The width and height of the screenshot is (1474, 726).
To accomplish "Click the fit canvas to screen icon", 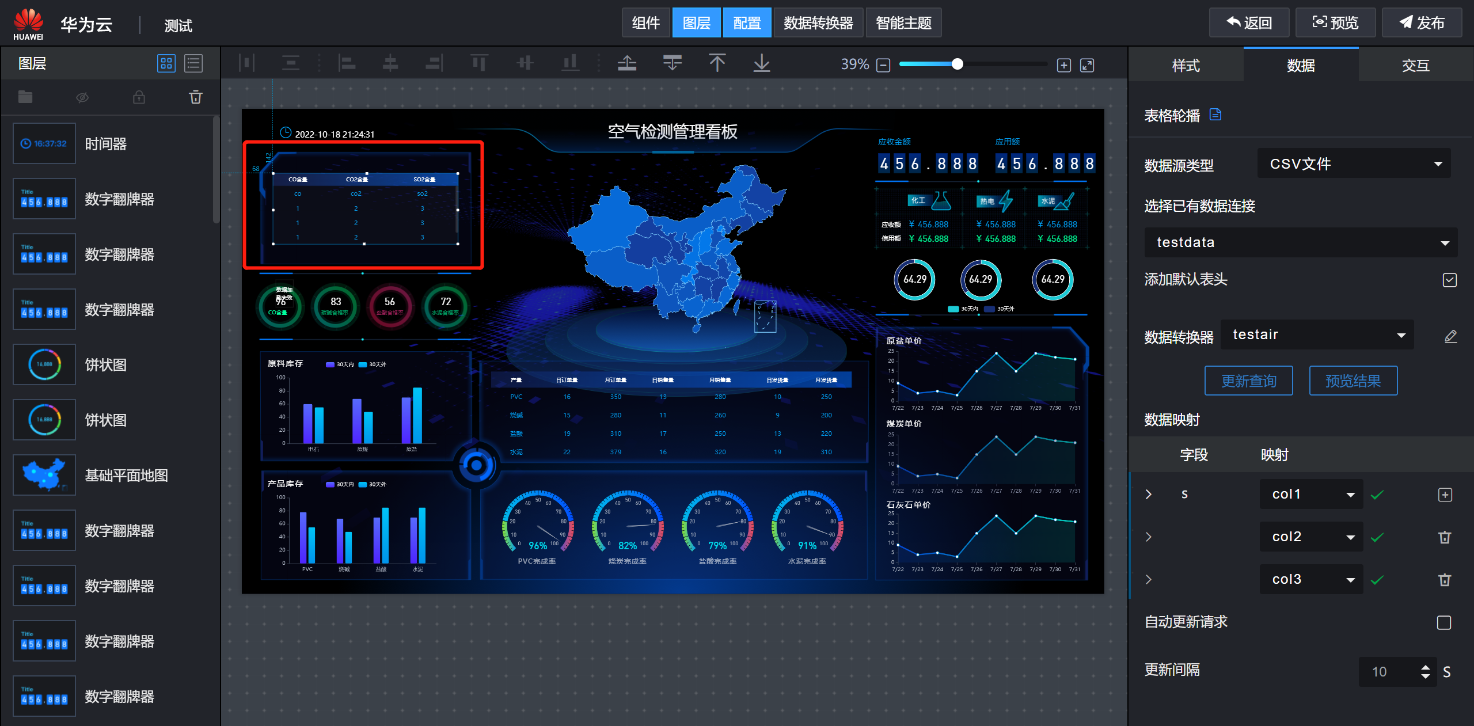I will click(1087, 65).
